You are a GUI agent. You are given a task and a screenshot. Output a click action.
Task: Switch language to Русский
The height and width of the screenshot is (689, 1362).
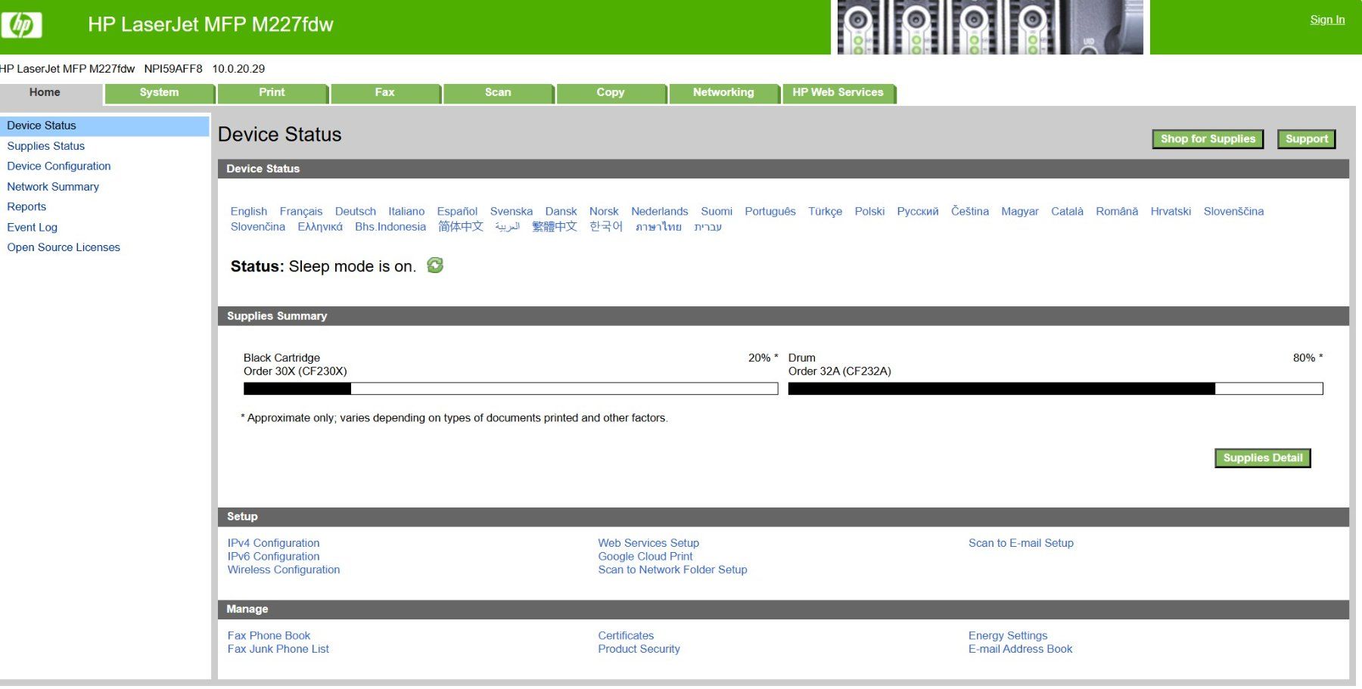918,212
